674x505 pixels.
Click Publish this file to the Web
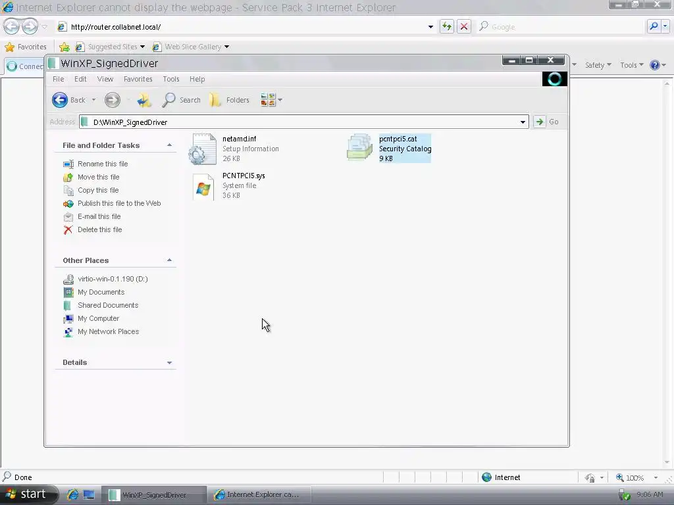point(119,203)
